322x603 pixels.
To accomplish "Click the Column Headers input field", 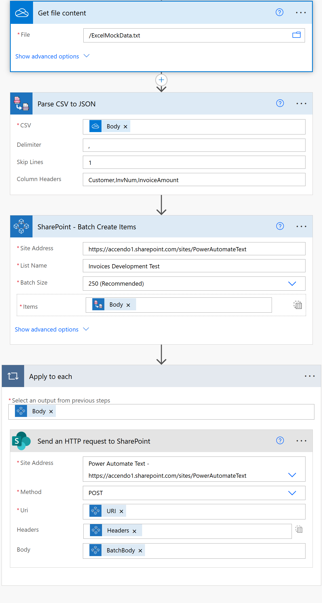I will coord(194,180).
